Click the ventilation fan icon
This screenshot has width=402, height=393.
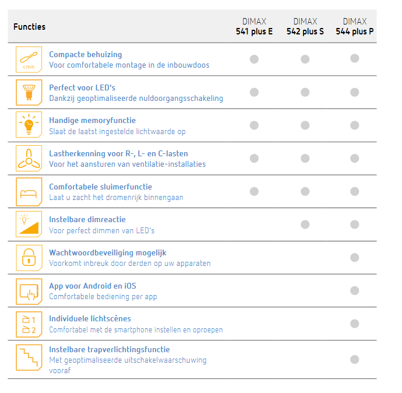pyautogui.click(x=29, y=158)
